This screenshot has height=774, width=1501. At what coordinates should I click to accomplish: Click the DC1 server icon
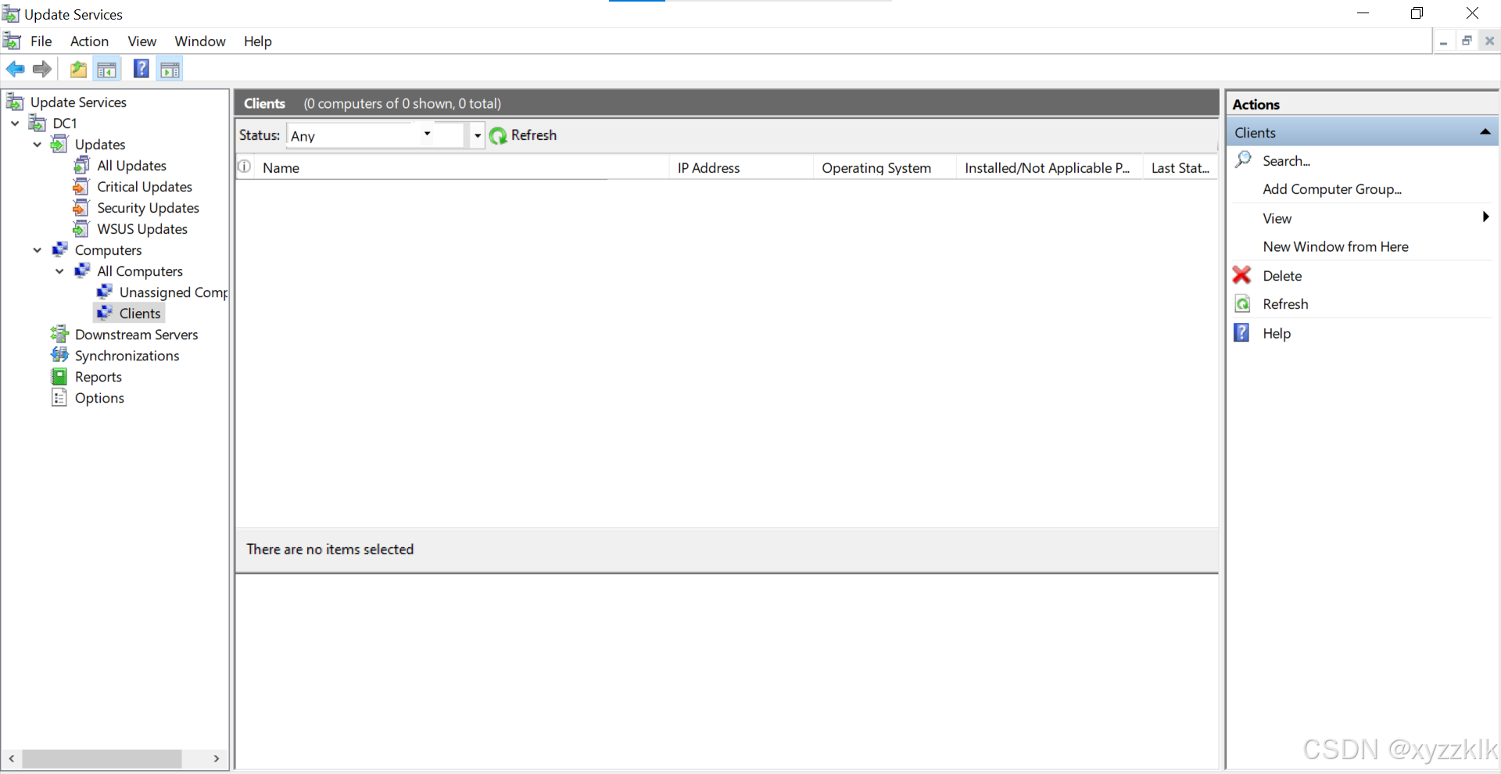(x=38, y=123)
